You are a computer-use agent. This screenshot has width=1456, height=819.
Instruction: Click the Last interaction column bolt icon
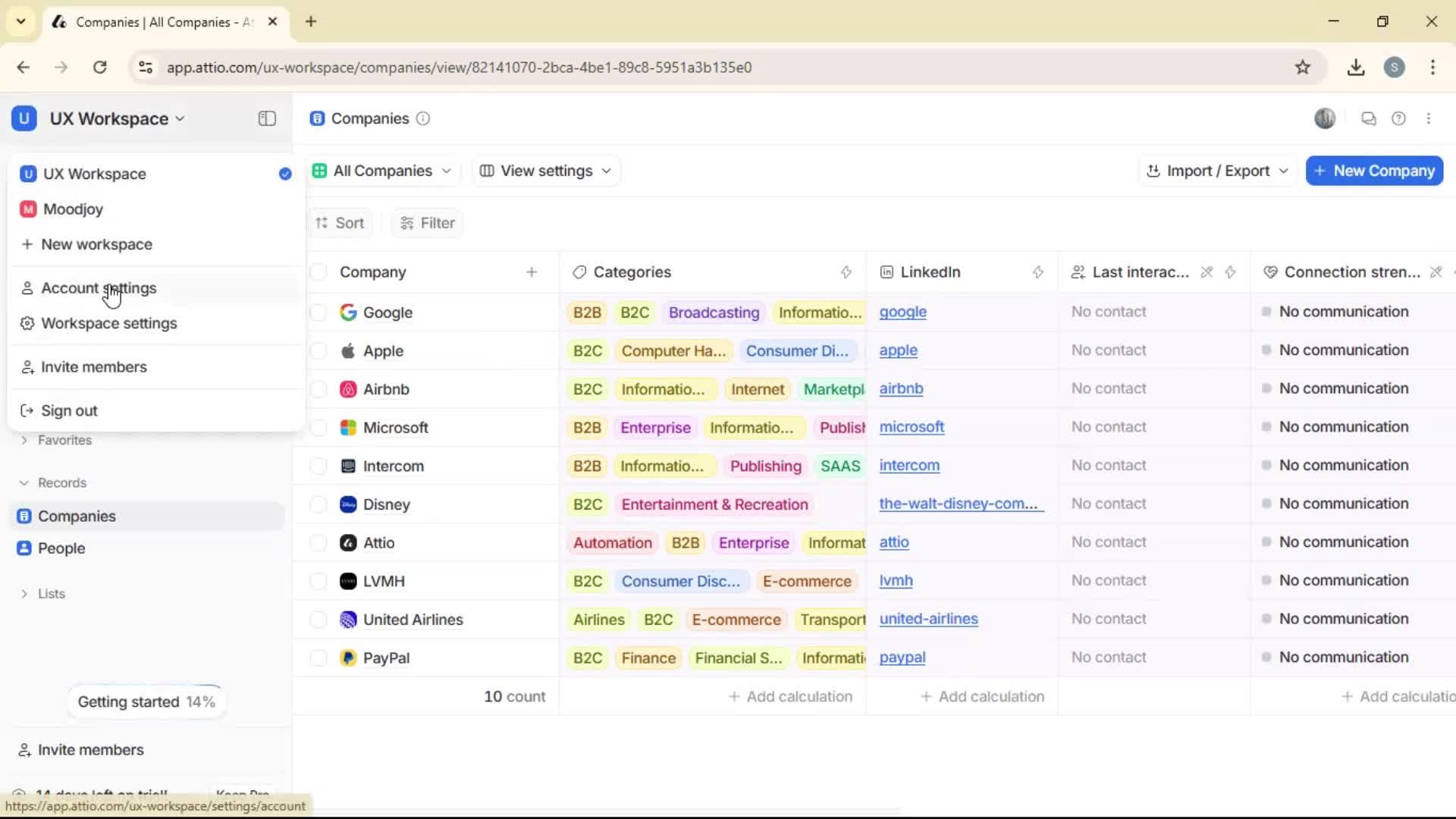1230,272
